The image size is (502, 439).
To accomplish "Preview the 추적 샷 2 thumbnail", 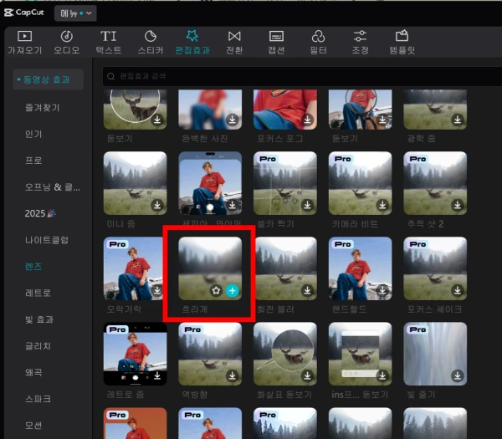I will tap(435, 183).
